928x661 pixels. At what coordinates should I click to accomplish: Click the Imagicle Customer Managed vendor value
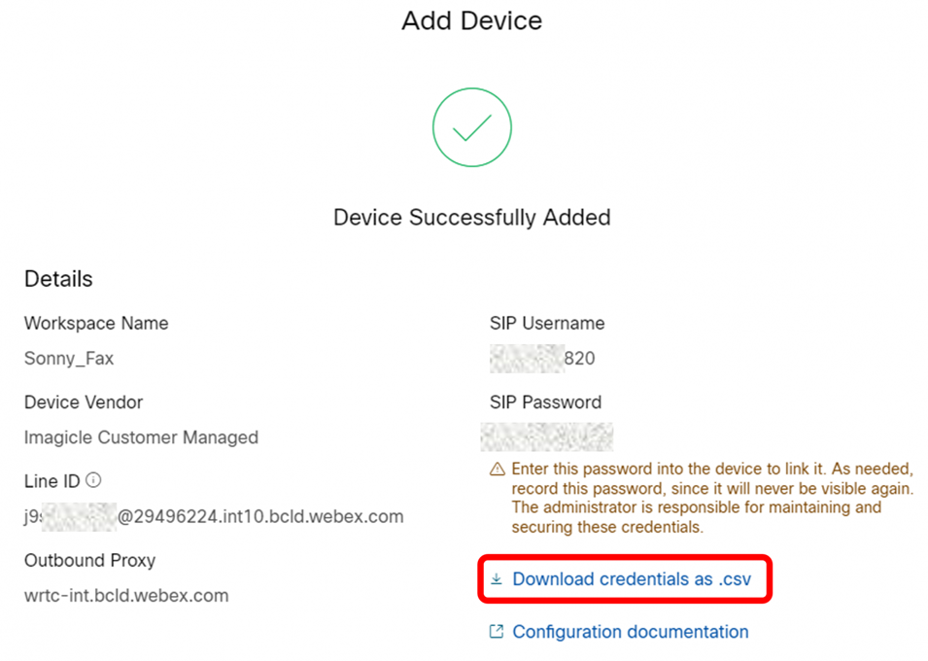141,437
